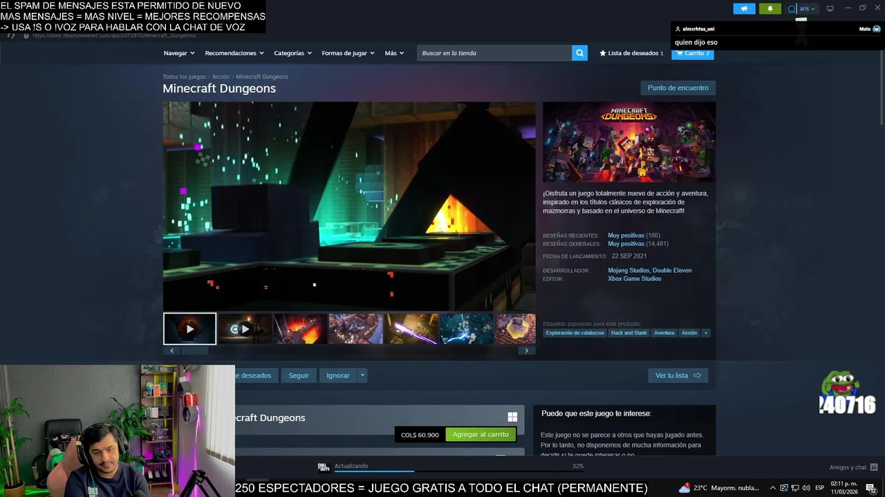This screenshot has width=885, height=497.
Task: Go to Todos los juegos breadcrumb
Action: (184, 77)
